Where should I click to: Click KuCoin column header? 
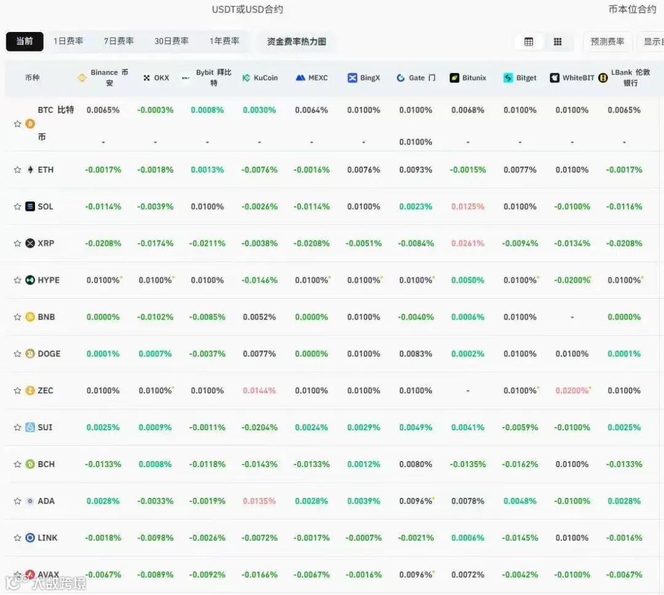(x=260, y=78)
